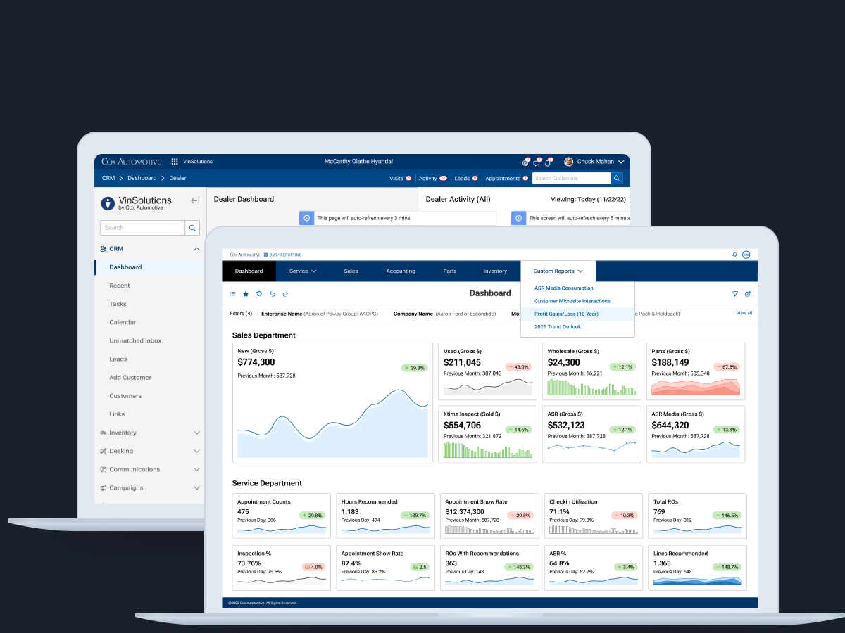The height and width of the screenshot is (633, 845).
Task: Choose 2025 Trend Outlook report
Action: click(558, 327)
